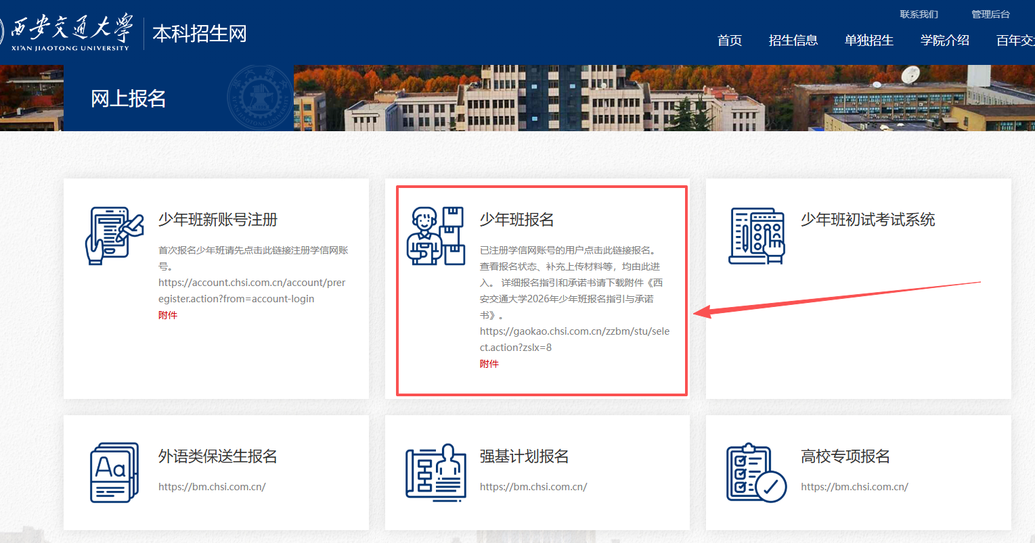Open the 招生信息 navigation menu
This screenshot has height=543, width=1035.
tap(793, 41)
